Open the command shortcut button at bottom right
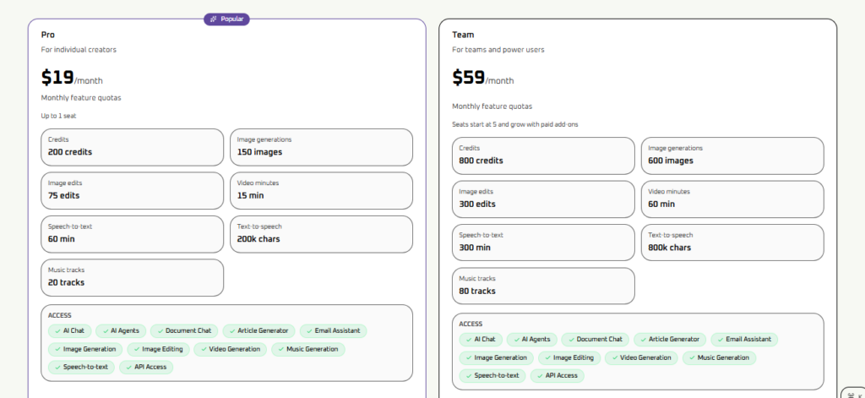 click(852, 392)
